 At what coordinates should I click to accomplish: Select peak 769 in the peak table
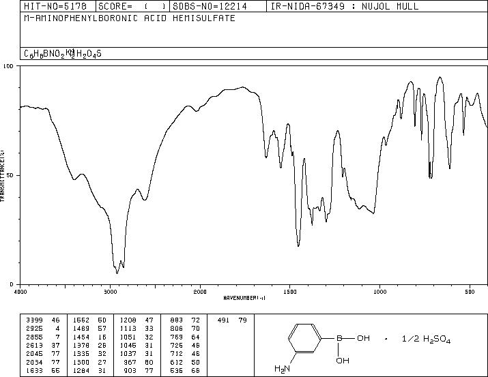point(177,337)
